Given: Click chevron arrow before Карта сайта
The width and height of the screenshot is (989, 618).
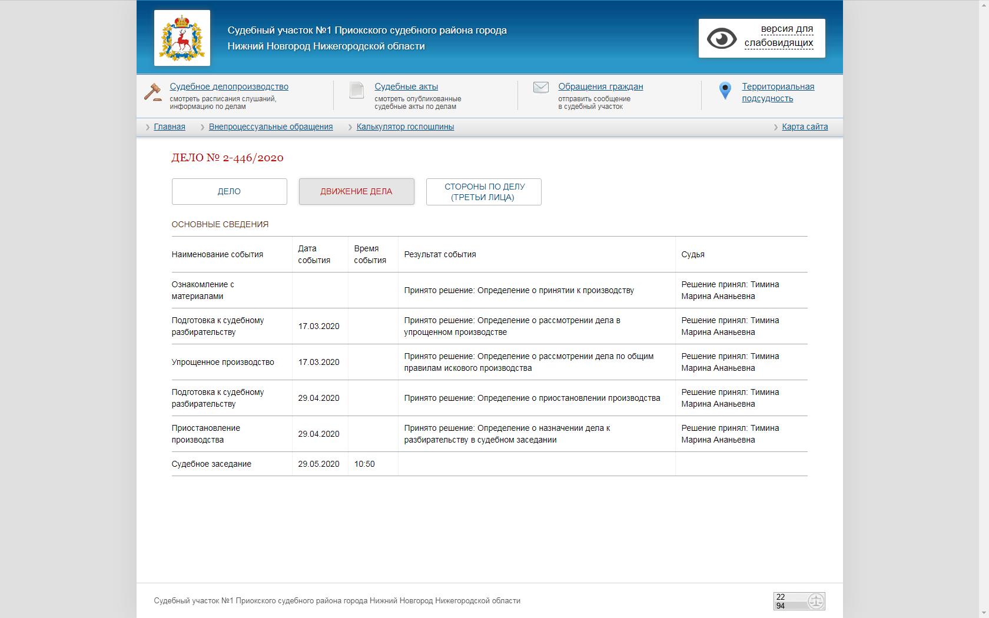Looking at the screenshot, I should pos(776,127).
